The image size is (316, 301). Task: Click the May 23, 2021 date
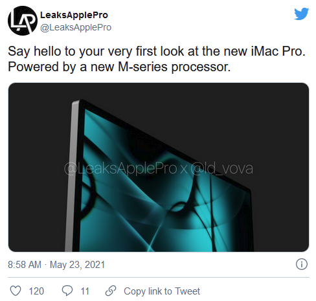point(77,265)
